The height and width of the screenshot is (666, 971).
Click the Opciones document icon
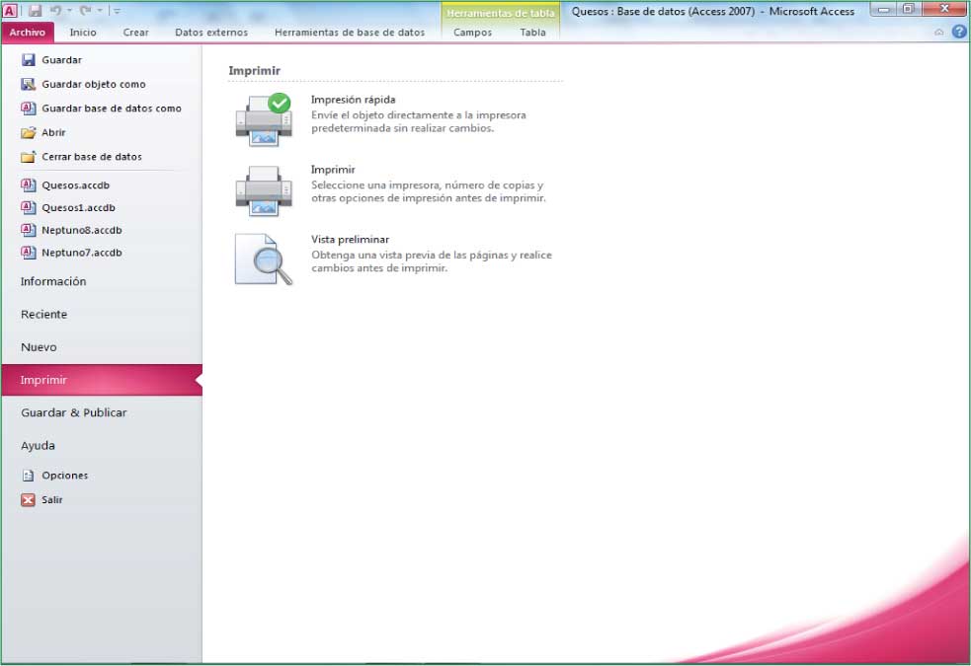28,476
